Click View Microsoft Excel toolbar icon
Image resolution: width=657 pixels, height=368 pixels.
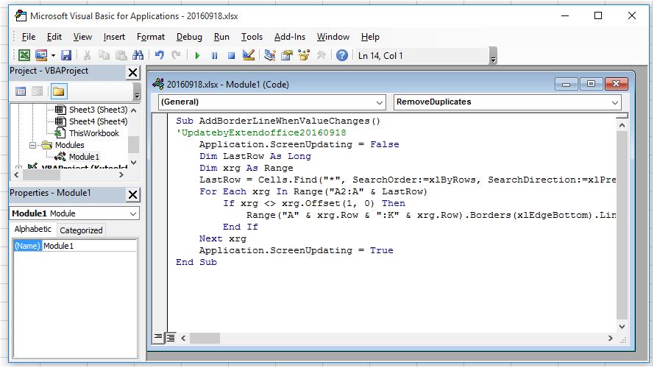(24, 55)
